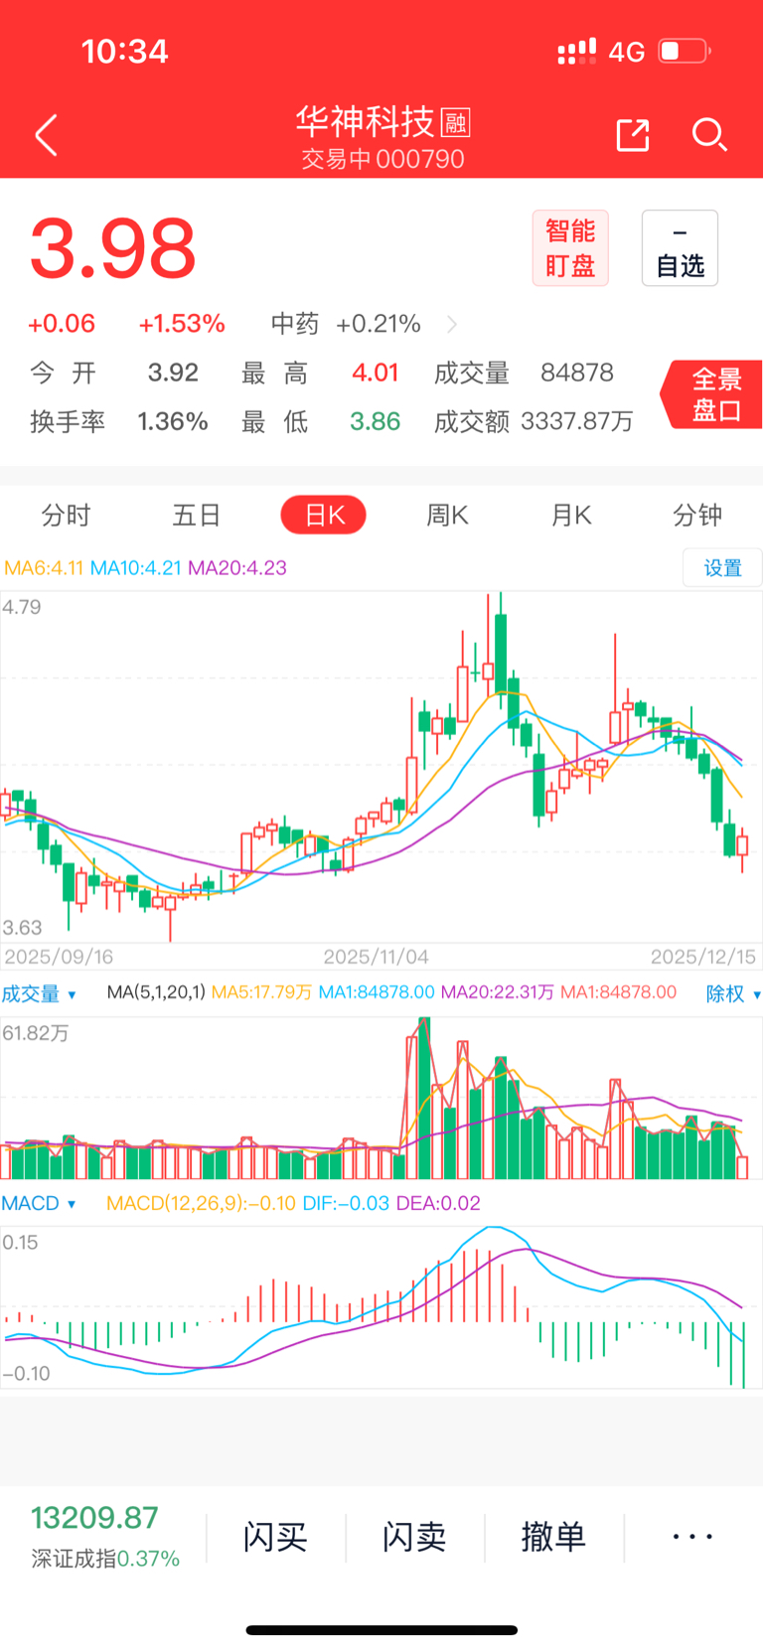Tap the search magnifier icon

point(708,135)
